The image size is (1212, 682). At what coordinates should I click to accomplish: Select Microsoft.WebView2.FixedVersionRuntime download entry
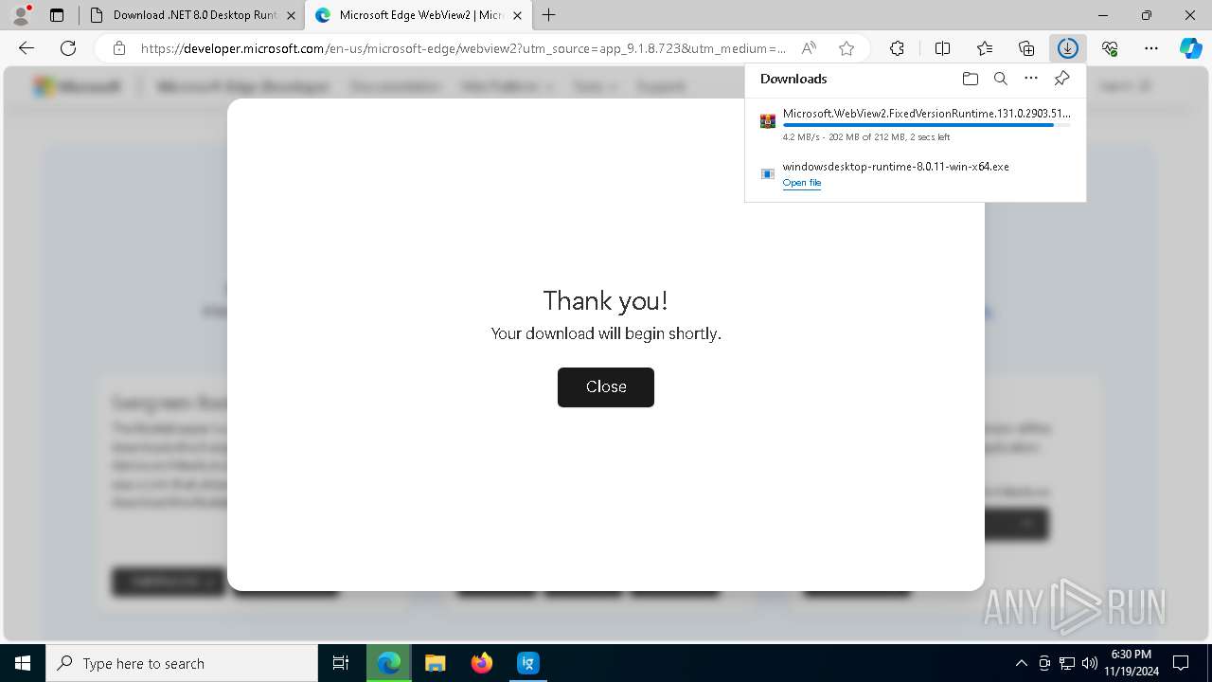tap(915, 125)
